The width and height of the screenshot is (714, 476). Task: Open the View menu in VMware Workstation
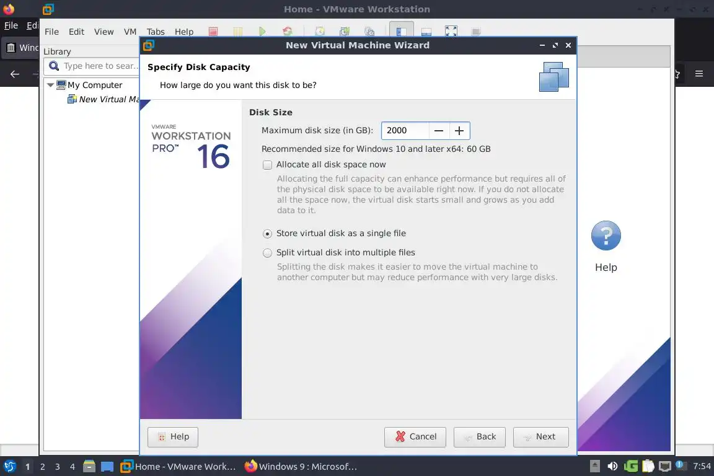pos(104,32)
